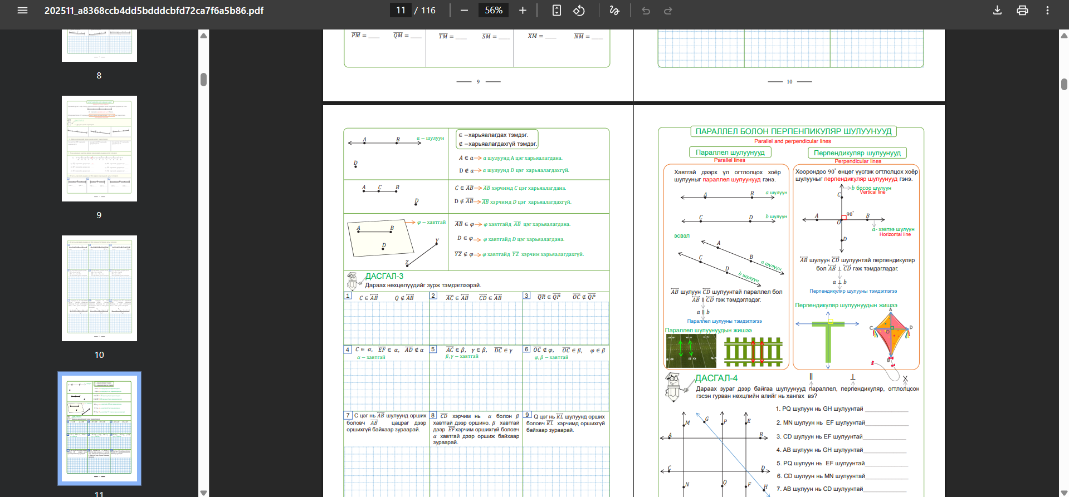The width and height of the screenshot is (1069, 497).
Task: Click the page number input field
Action: [401, 11]
